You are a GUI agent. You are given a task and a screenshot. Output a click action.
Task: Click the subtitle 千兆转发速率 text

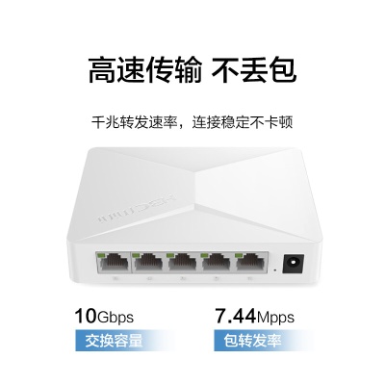point(135,122)
